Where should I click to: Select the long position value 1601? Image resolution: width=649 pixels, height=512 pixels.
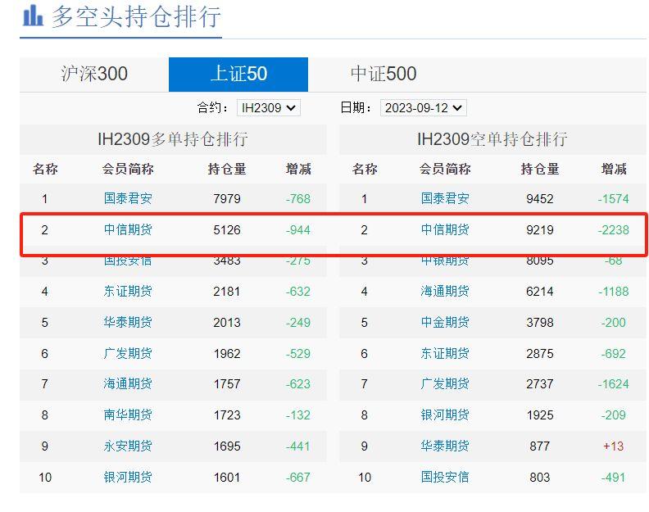pos(227,478)
